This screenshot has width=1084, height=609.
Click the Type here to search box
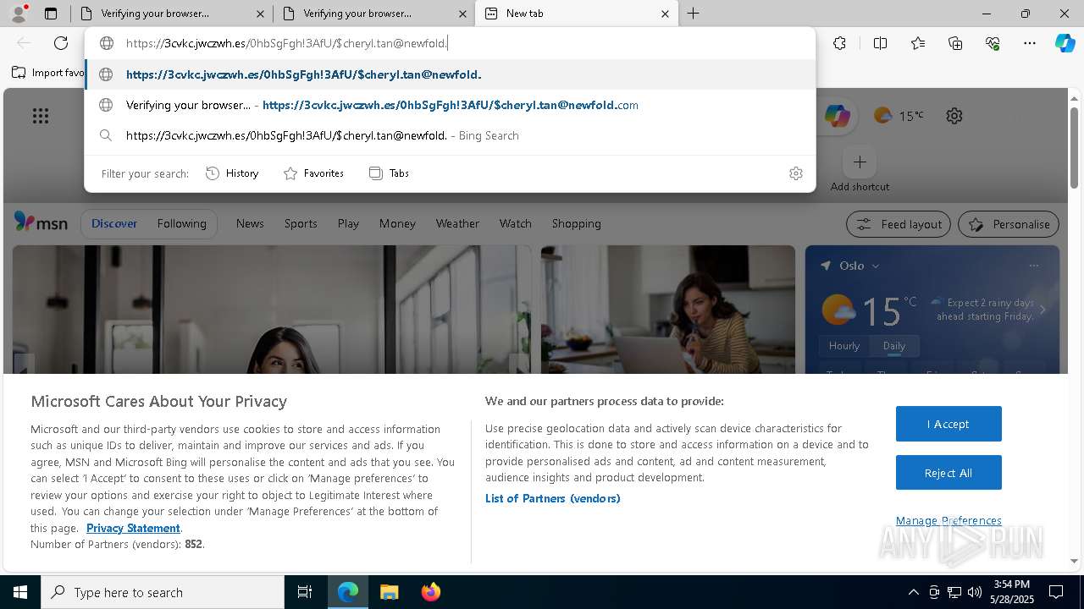pos(163,592)
